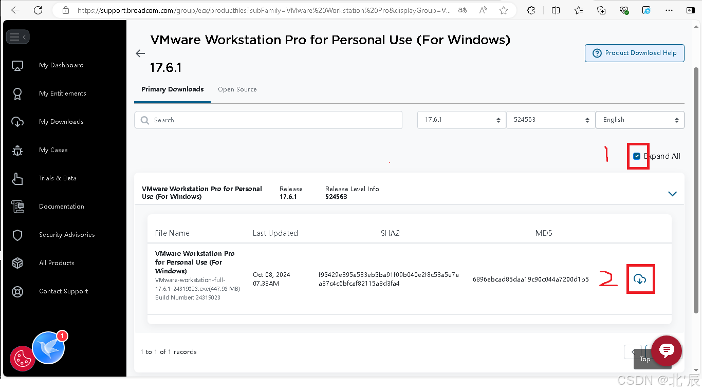702x392 pixels.
Task: Select the MD5 hash 6896ebcad85daa19c90c044a7200d1b5
Action: (531, 279)
